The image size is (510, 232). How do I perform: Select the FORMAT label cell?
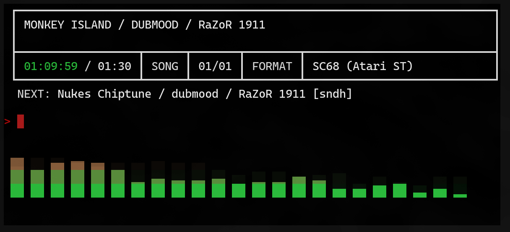point(272,66)
